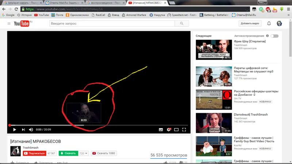Viewport: 292px width, 164px height.
Task: Click the green padlock in address bar
Action: [23, 9]
